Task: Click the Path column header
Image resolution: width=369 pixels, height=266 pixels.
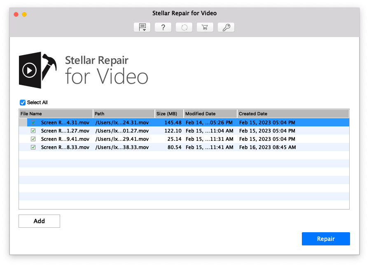Action: point(124,114)
